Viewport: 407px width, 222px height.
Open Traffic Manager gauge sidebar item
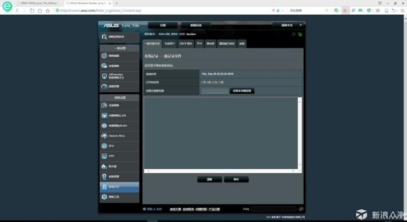tap(120, 86)
